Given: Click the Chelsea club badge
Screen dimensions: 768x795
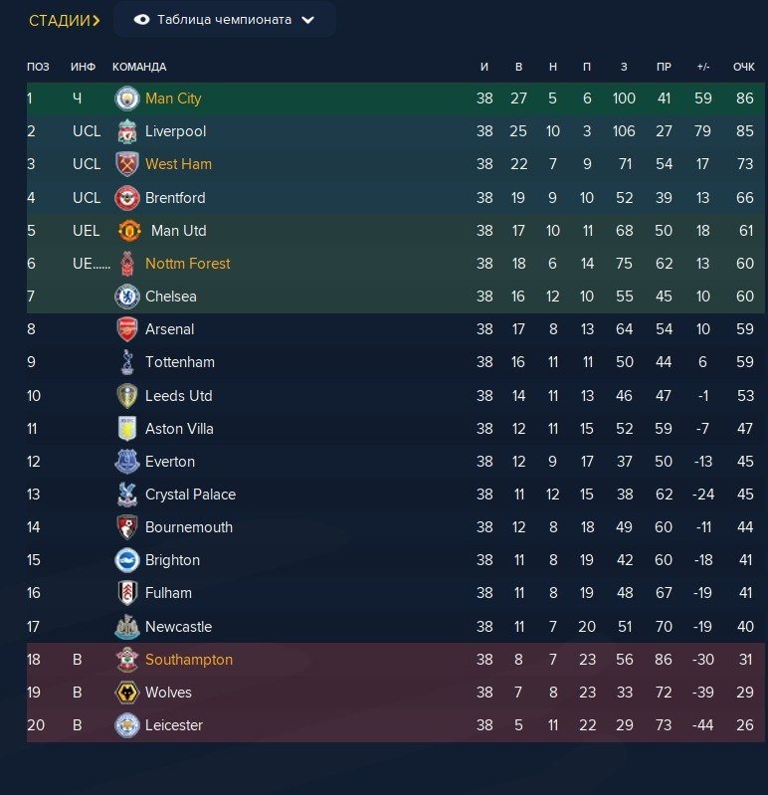Looking at the screenshot, I should point(126,297).
